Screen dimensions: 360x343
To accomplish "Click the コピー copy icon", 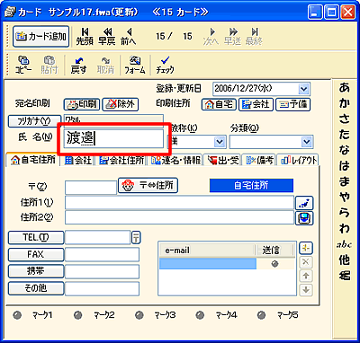I will click(22, 65).
